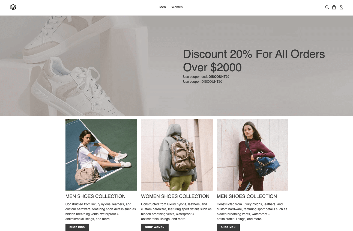Select the woman with blue bag photo
This screenshot has height=231, width=353.
[x=253, y=155]
